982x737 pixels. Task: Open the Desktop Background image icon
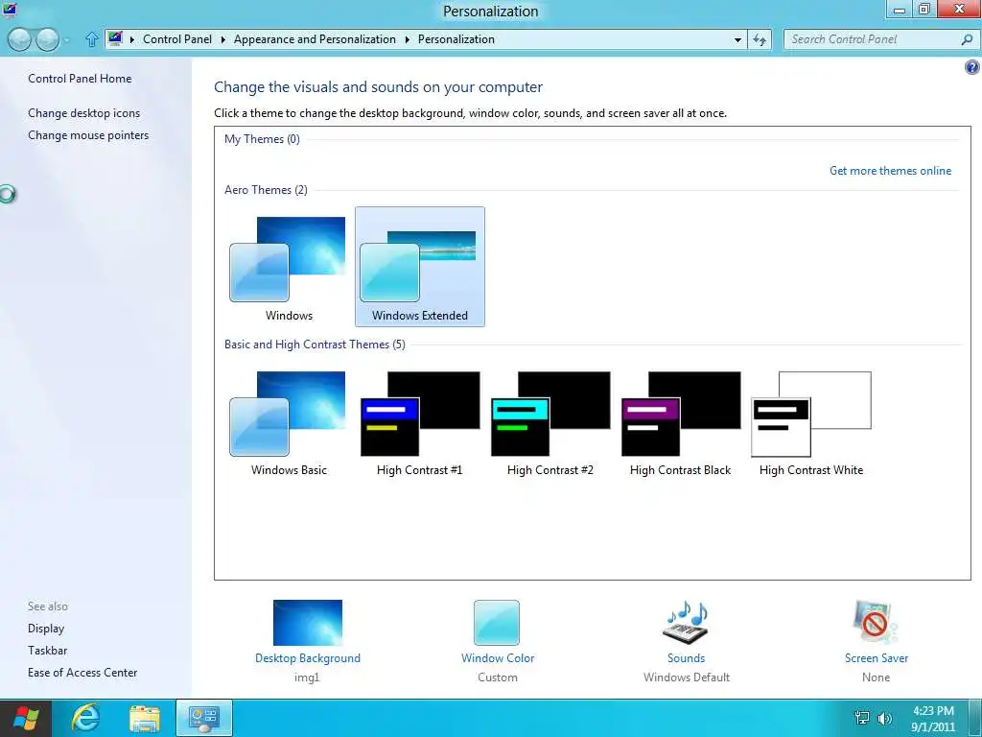coord(308,622)
